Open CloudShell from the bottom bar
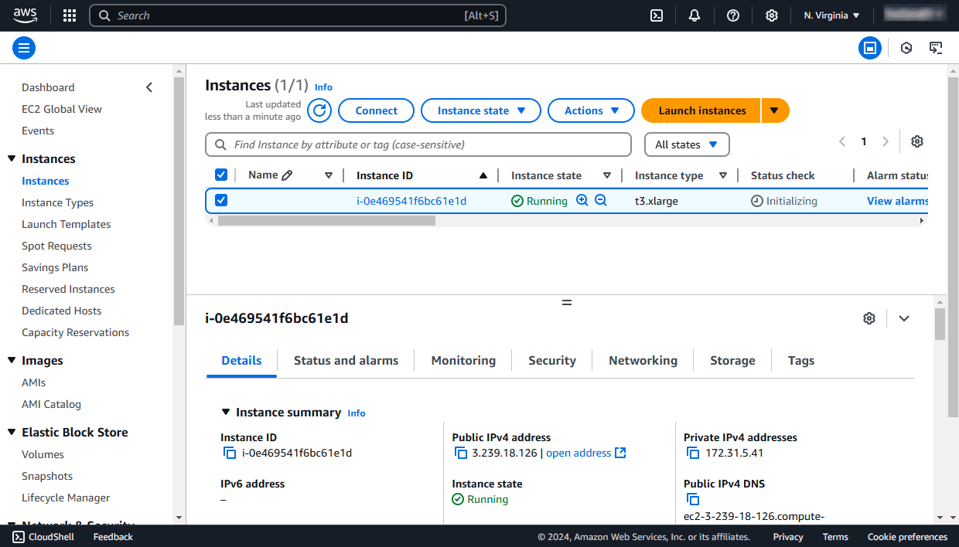The width and height of the screenshot is (959, 547). [x=43, y=536]
